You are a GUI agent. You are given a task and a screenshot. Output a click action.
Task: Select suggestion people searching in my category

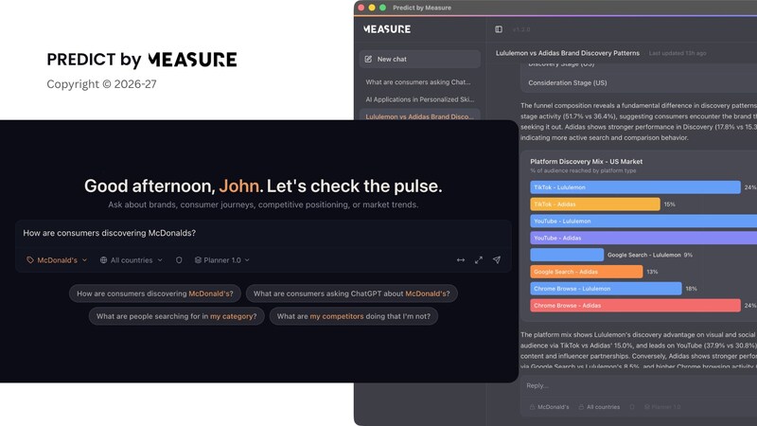(176, 316)
